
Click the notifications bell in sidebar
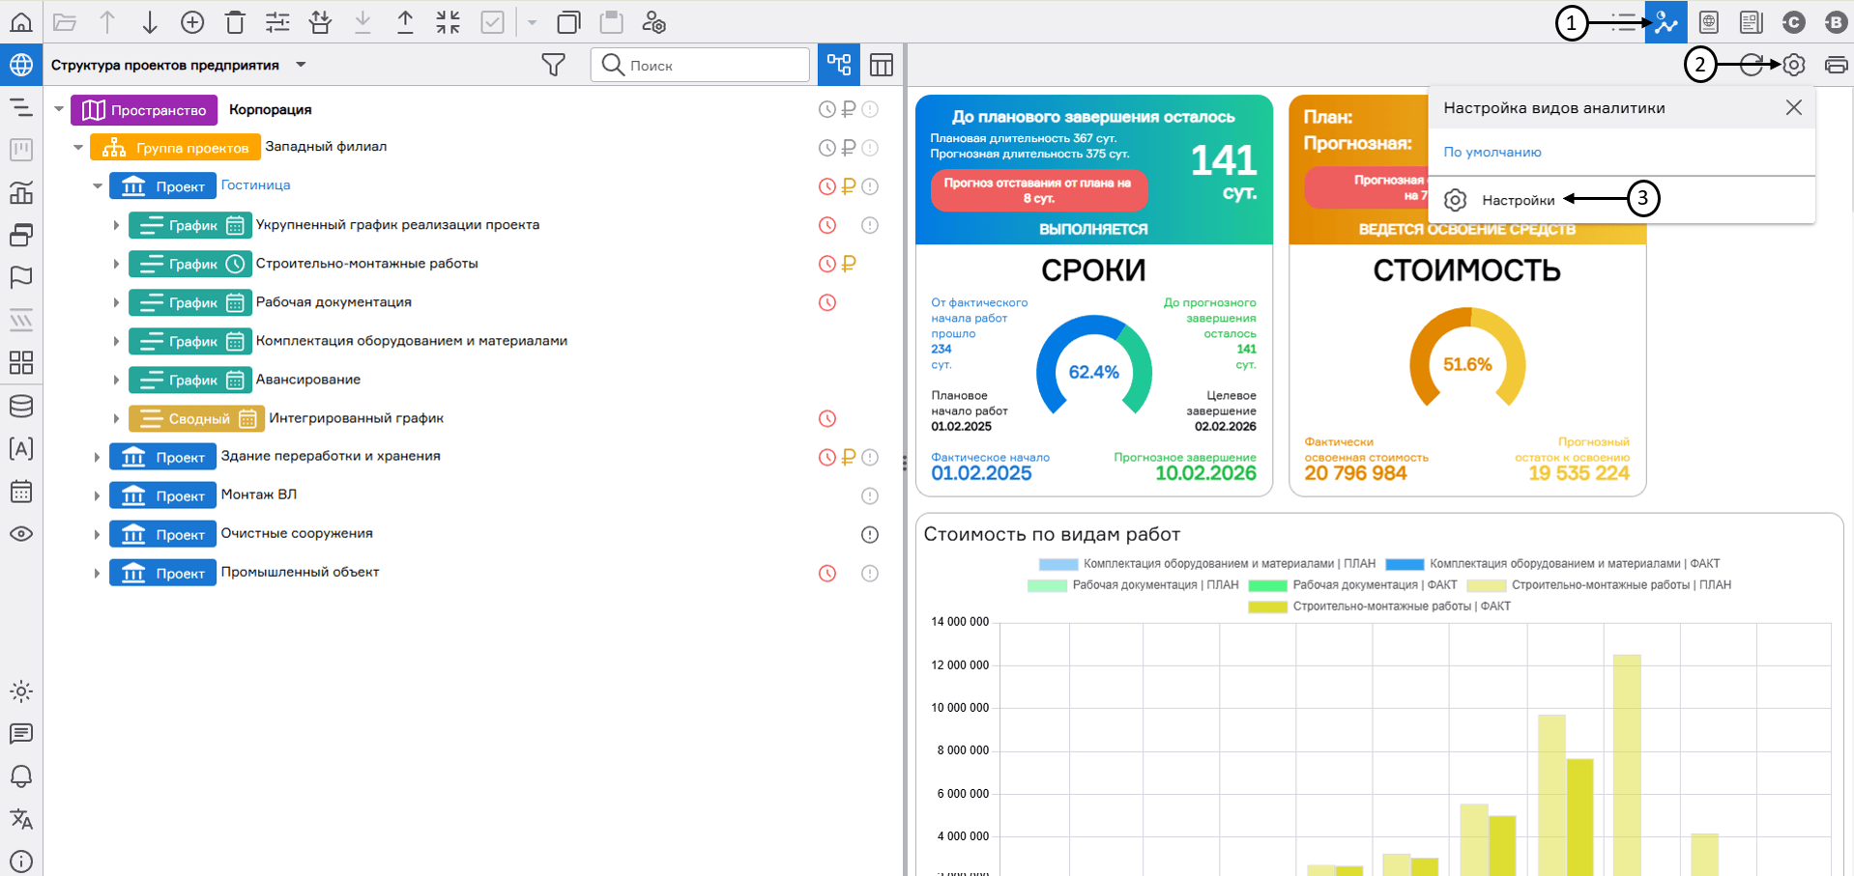click(20, 776)
